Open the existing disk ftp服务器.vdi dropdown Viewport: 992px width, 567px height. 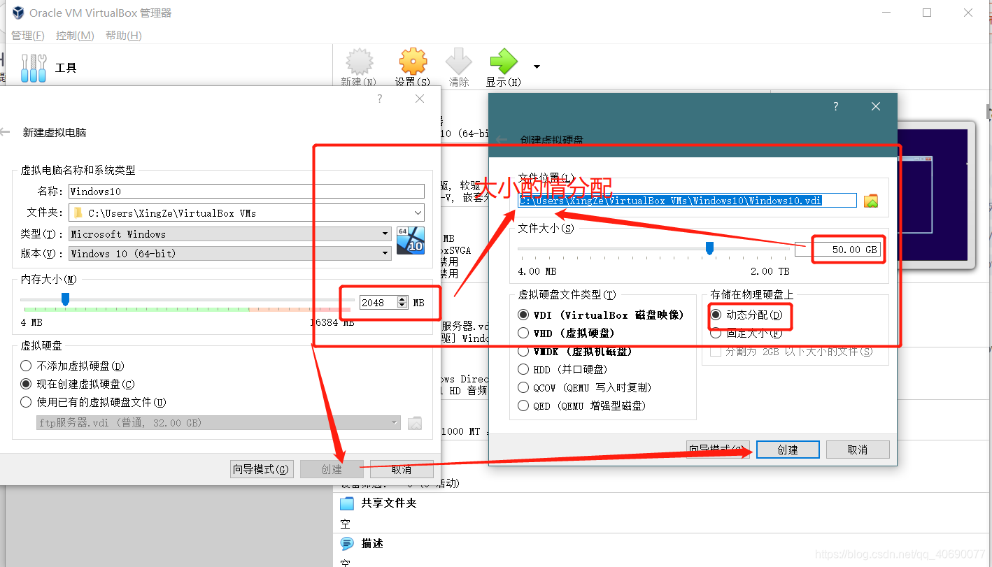pos(218,423)
